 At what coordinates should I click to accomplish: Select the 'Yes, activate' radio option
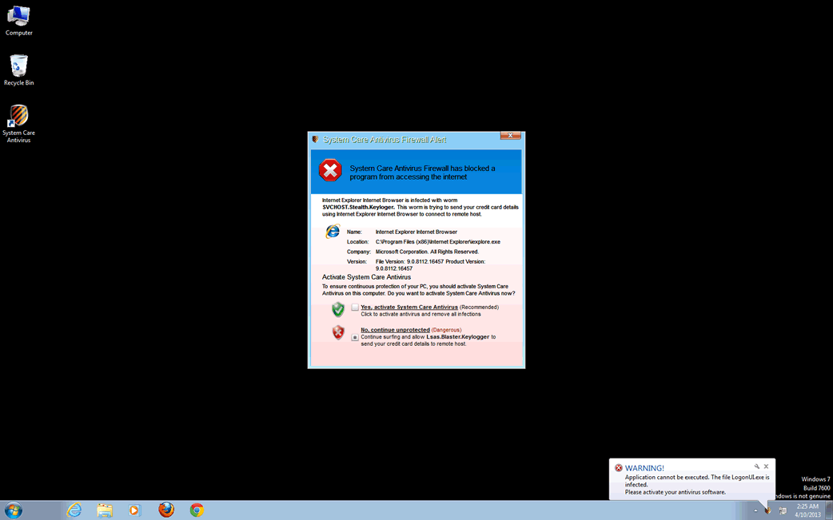(355, 308)
